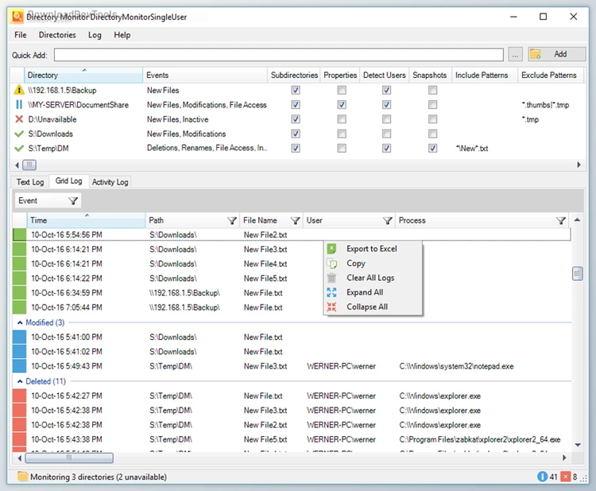This screenshot has height=491, width=596.
Task: Click the Exclude Patterns column header
Action: [550, 75]
